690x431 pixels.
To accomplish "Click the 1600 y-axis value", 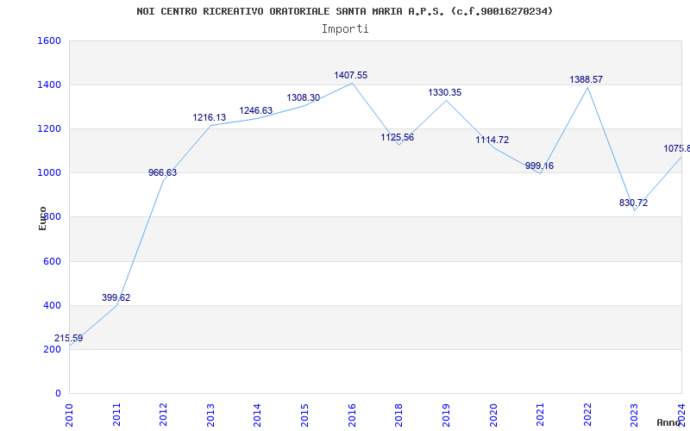I will pyautogui.click(x=49, y=41).
